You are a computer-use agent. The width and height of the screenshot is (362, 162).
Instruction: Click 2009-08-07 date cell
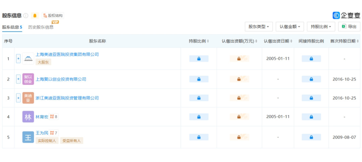344,137
